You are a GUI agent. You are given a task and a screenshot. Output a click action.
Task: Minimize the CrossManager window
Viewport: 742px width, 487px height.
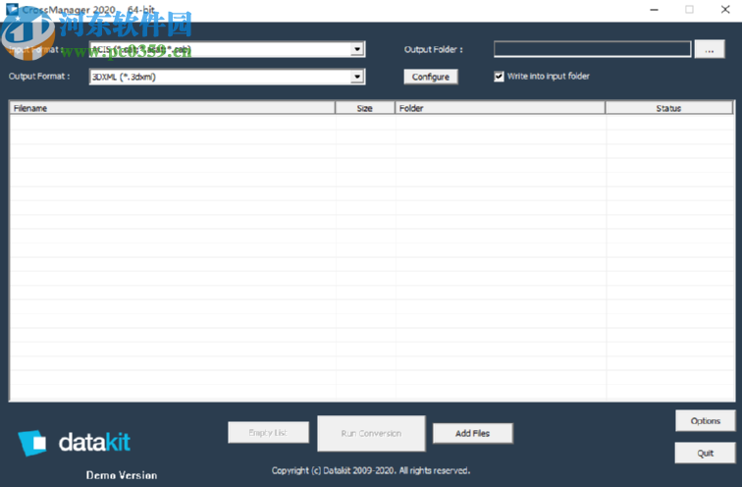coord(654,10)
